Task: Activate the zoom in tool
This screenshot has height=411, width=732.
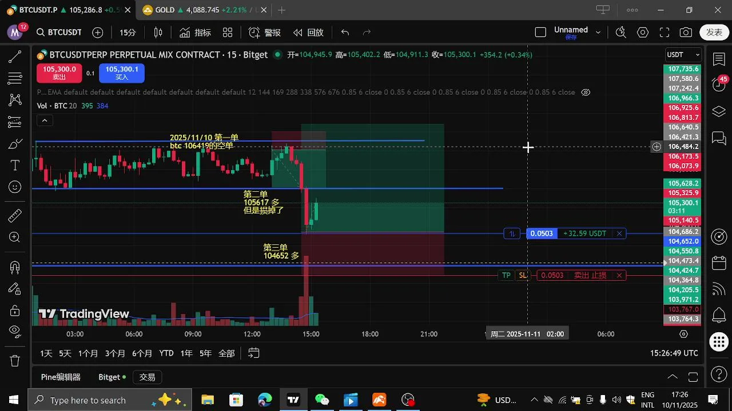Action: click(15, 237)
